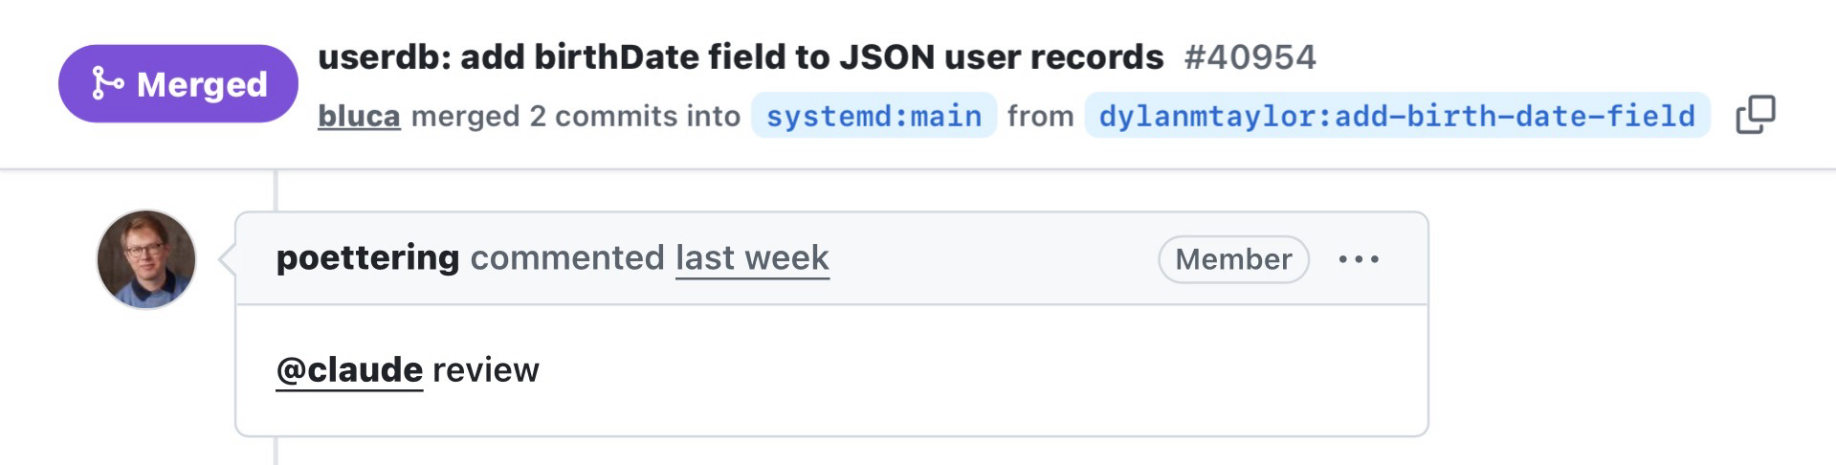
Task: Open the systemd:main base branch
Action: coord(874,116)
